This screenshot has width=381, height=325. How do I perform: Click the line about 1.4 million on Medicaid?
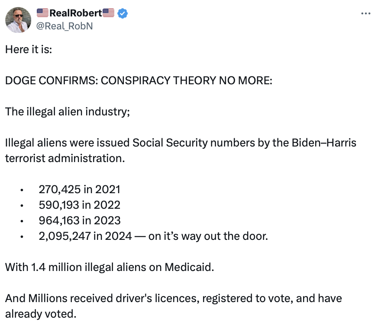click(110, 267)
